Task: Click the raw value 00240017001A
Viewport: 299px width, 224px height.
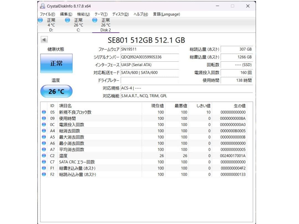Action: click(x=233, y=156)
